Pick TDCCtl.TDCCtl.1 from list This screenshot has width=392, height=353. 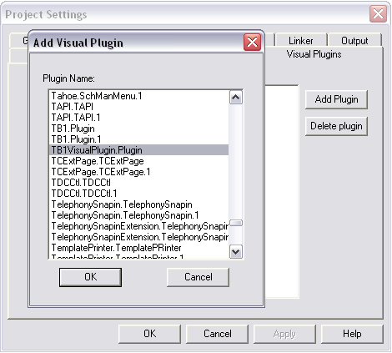(x=138, y=194)
